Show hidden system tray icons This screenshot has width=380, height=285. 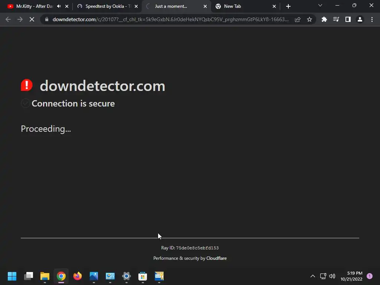(x=313, y=276)
